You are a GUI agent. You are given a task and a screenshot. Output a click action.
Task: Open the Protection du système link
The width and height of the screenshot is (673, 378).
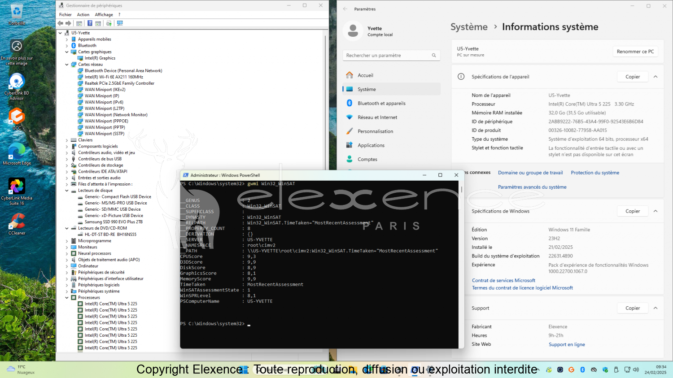click(x=595, y=173)
